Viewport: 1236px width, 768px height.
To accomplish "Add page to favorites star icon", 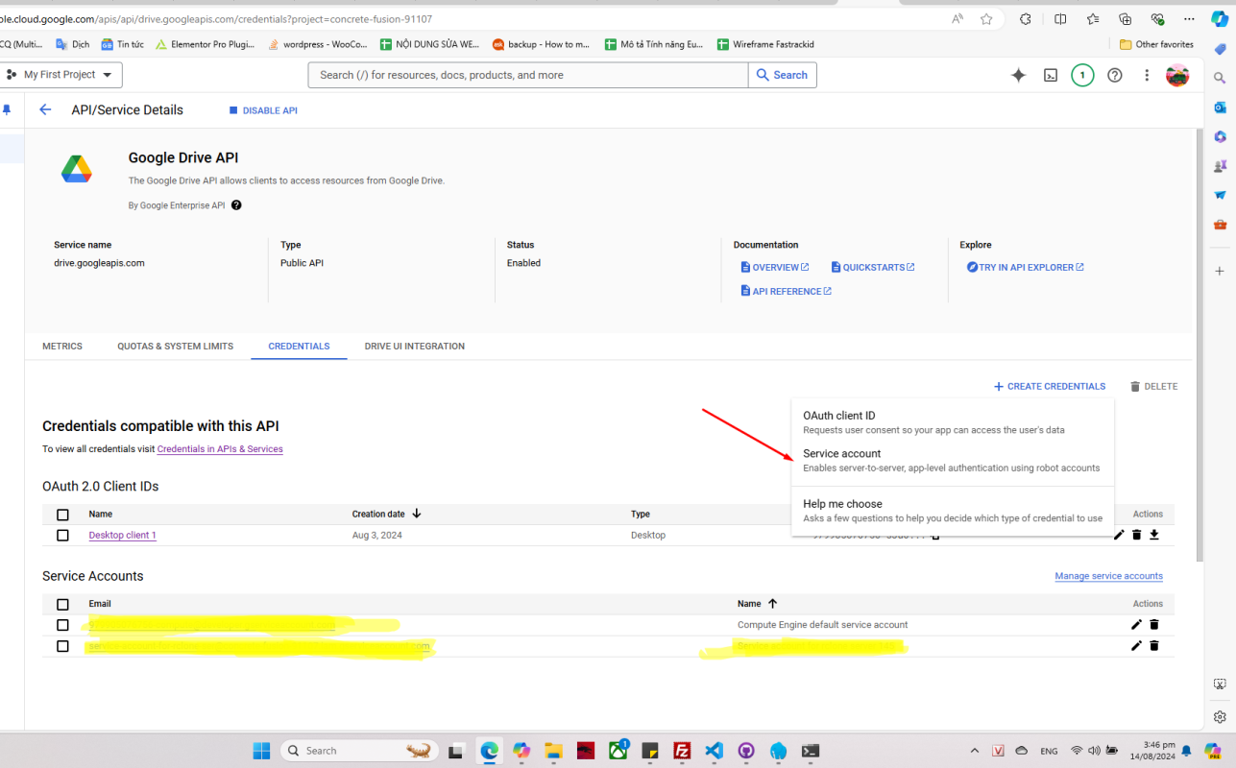I will point(986,19).
